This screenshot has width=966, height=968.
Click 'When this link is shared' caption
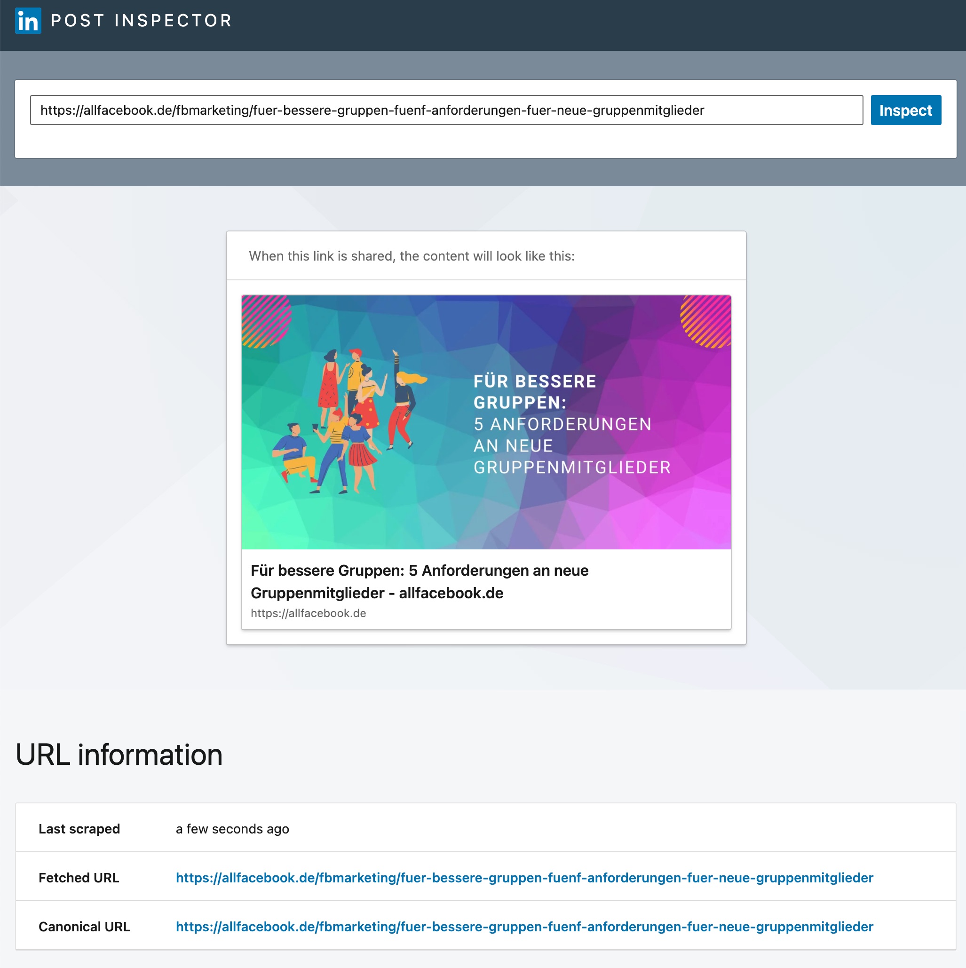[412, 256]
